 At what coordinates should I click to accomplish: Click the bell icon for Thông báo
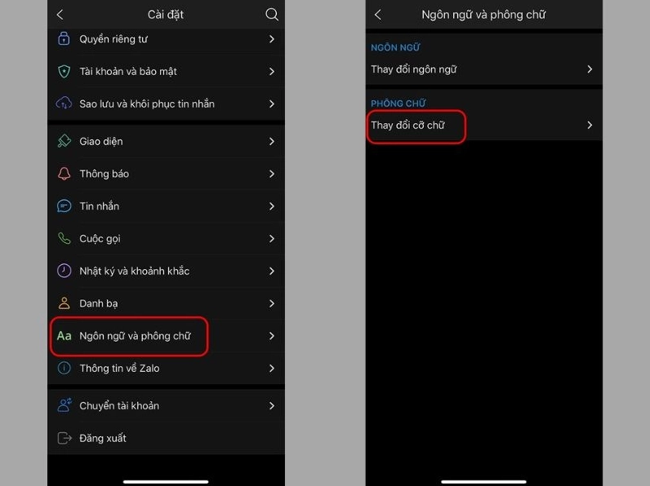64,174
